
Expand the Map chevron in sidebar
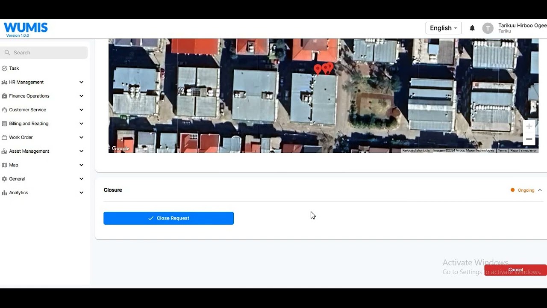click(x=81, y=165)
